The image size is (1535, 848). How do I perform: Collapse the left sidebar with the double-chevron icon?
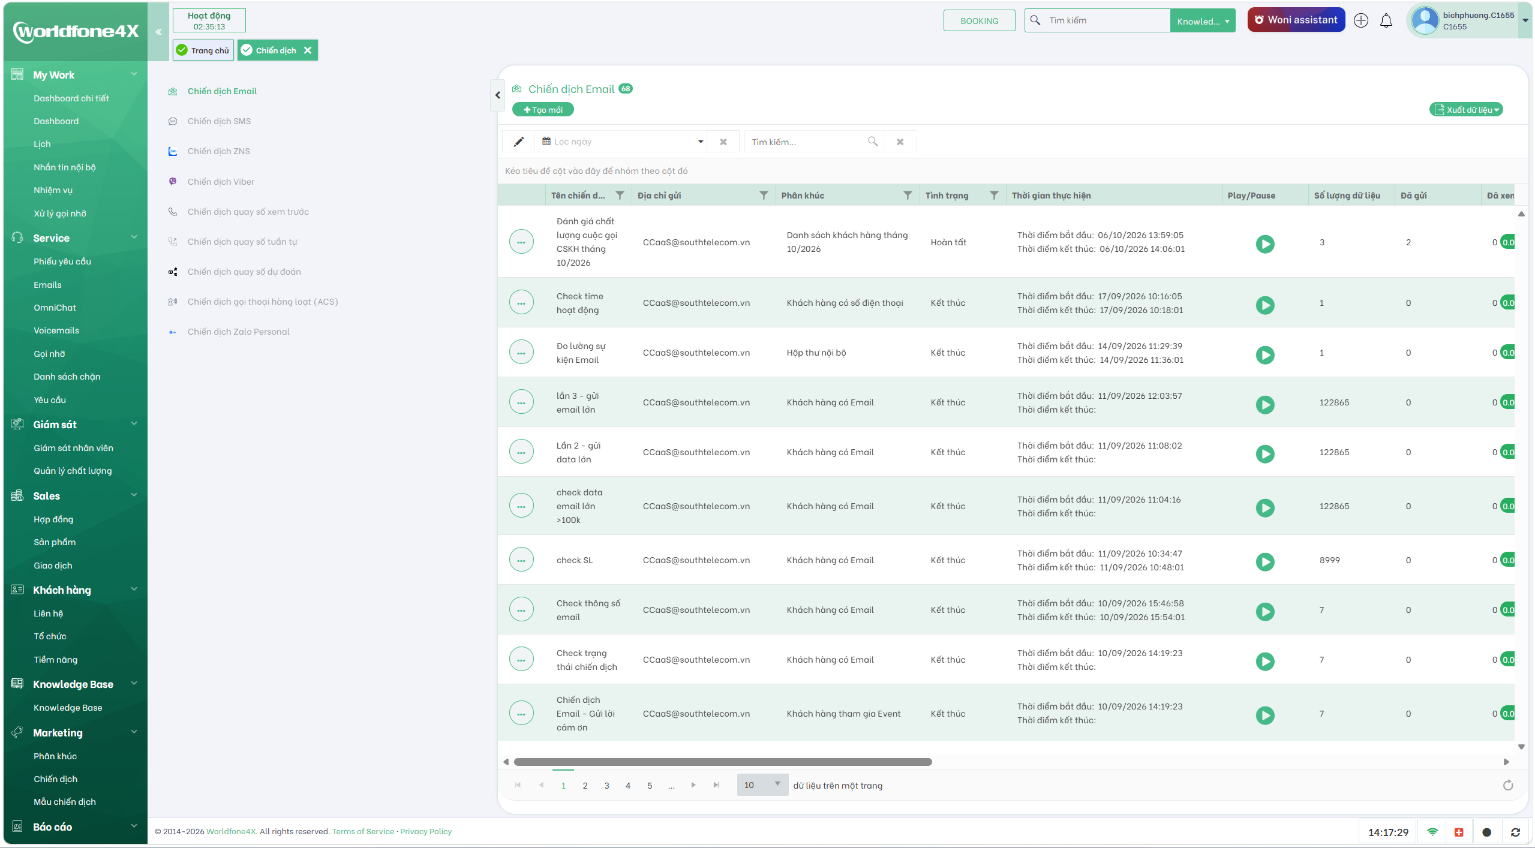point(158,32)
